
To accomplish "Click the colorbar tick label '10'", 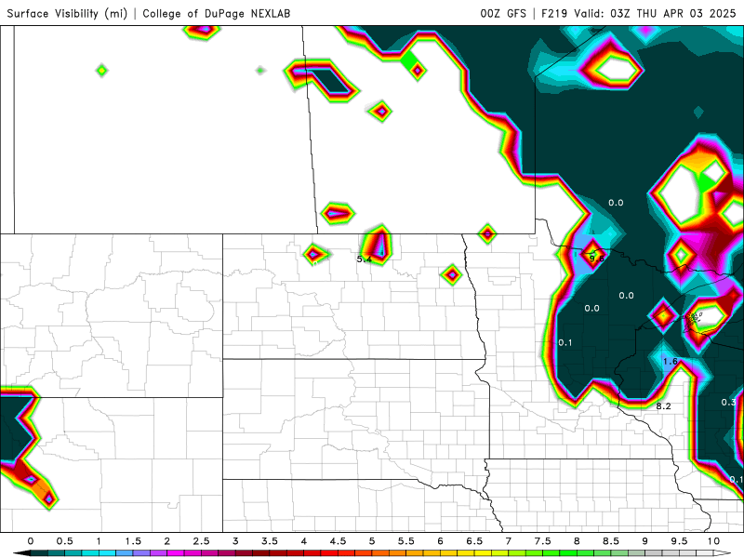I will (x=713, y=541).
